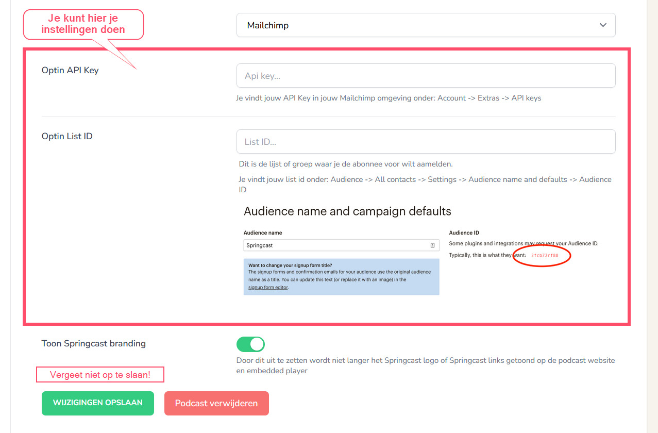This screenshot has width=658, height=433.
Task: Click the Optin List ID input field
Action: tap(426, 142)
